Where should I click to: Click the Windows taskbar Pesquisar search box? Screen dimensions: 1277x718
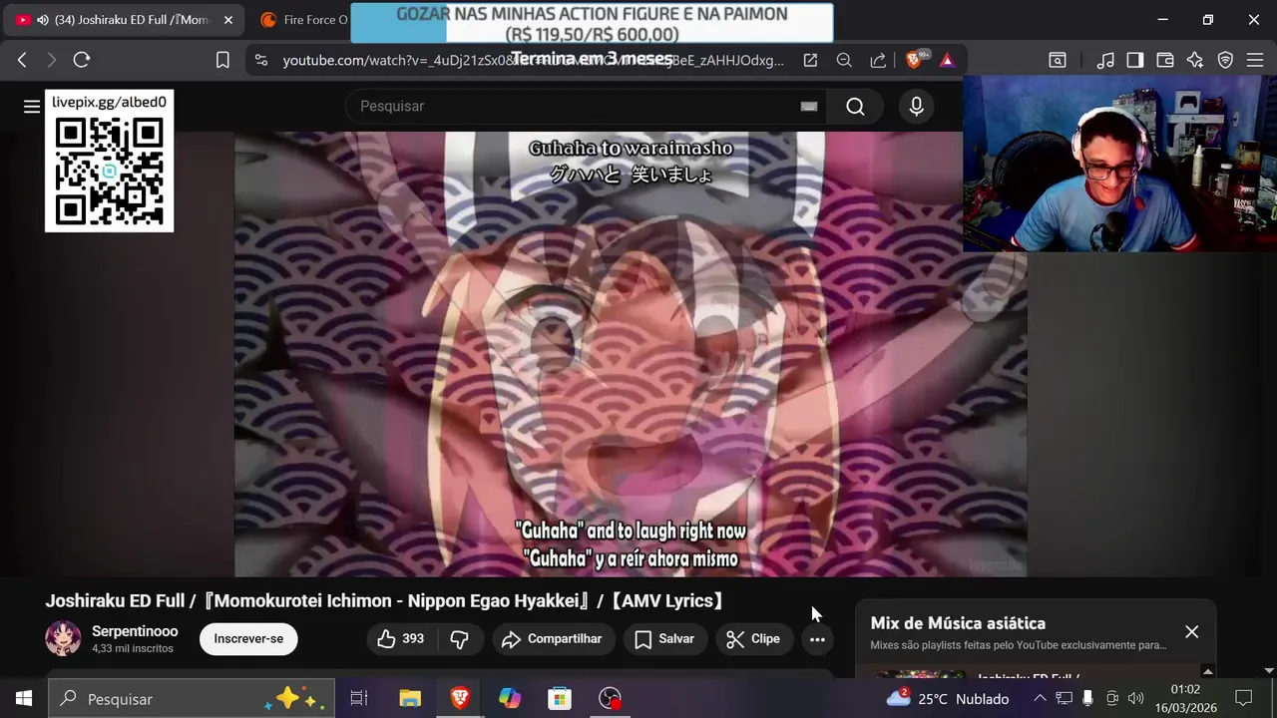point(193,698)
